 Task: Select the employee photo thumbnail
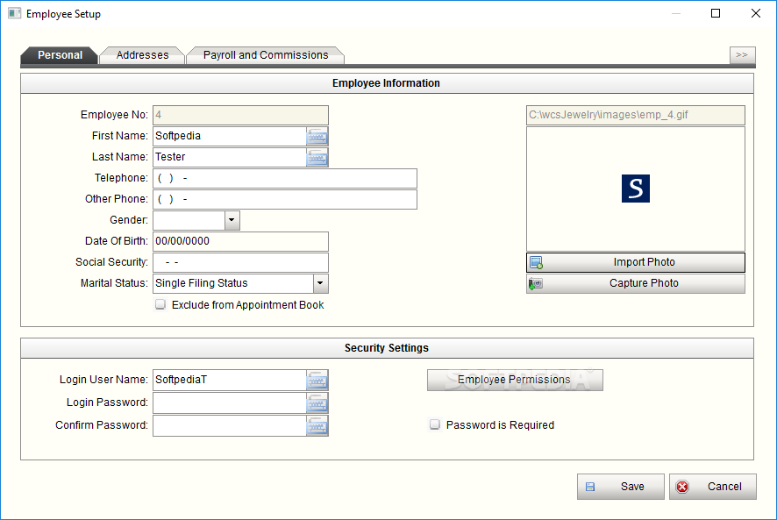tap(636, 189)
